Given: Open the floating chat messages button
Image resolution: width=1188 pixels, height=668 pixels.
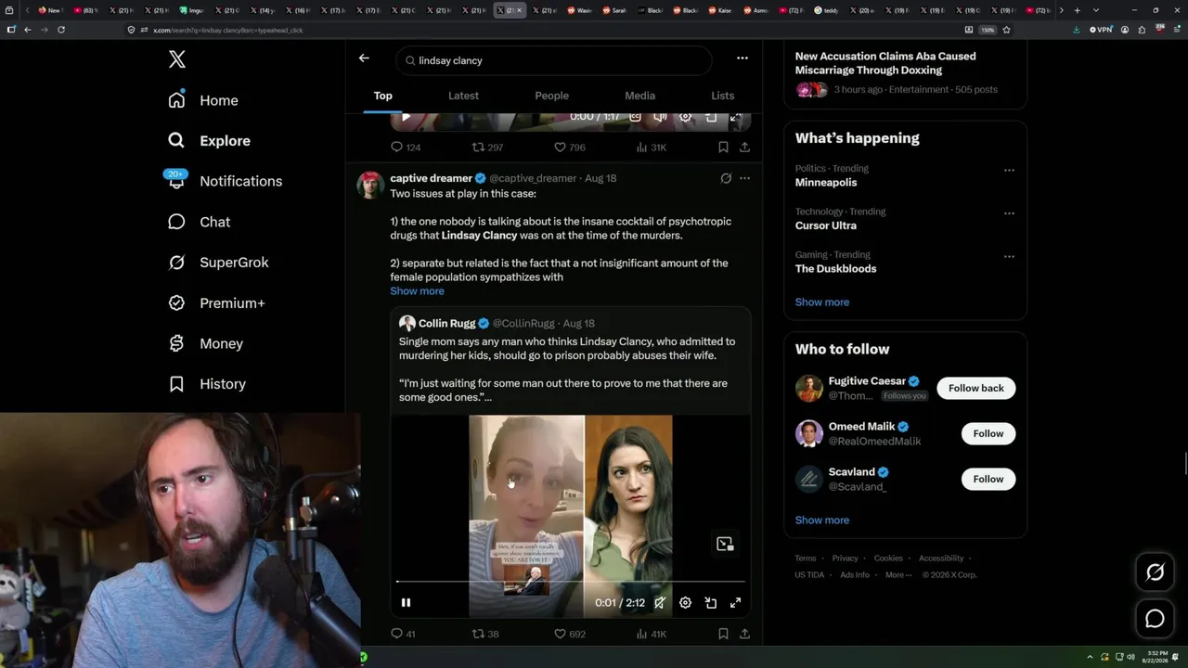Looking at the screenshot, I should click(x=1155, y=619).
